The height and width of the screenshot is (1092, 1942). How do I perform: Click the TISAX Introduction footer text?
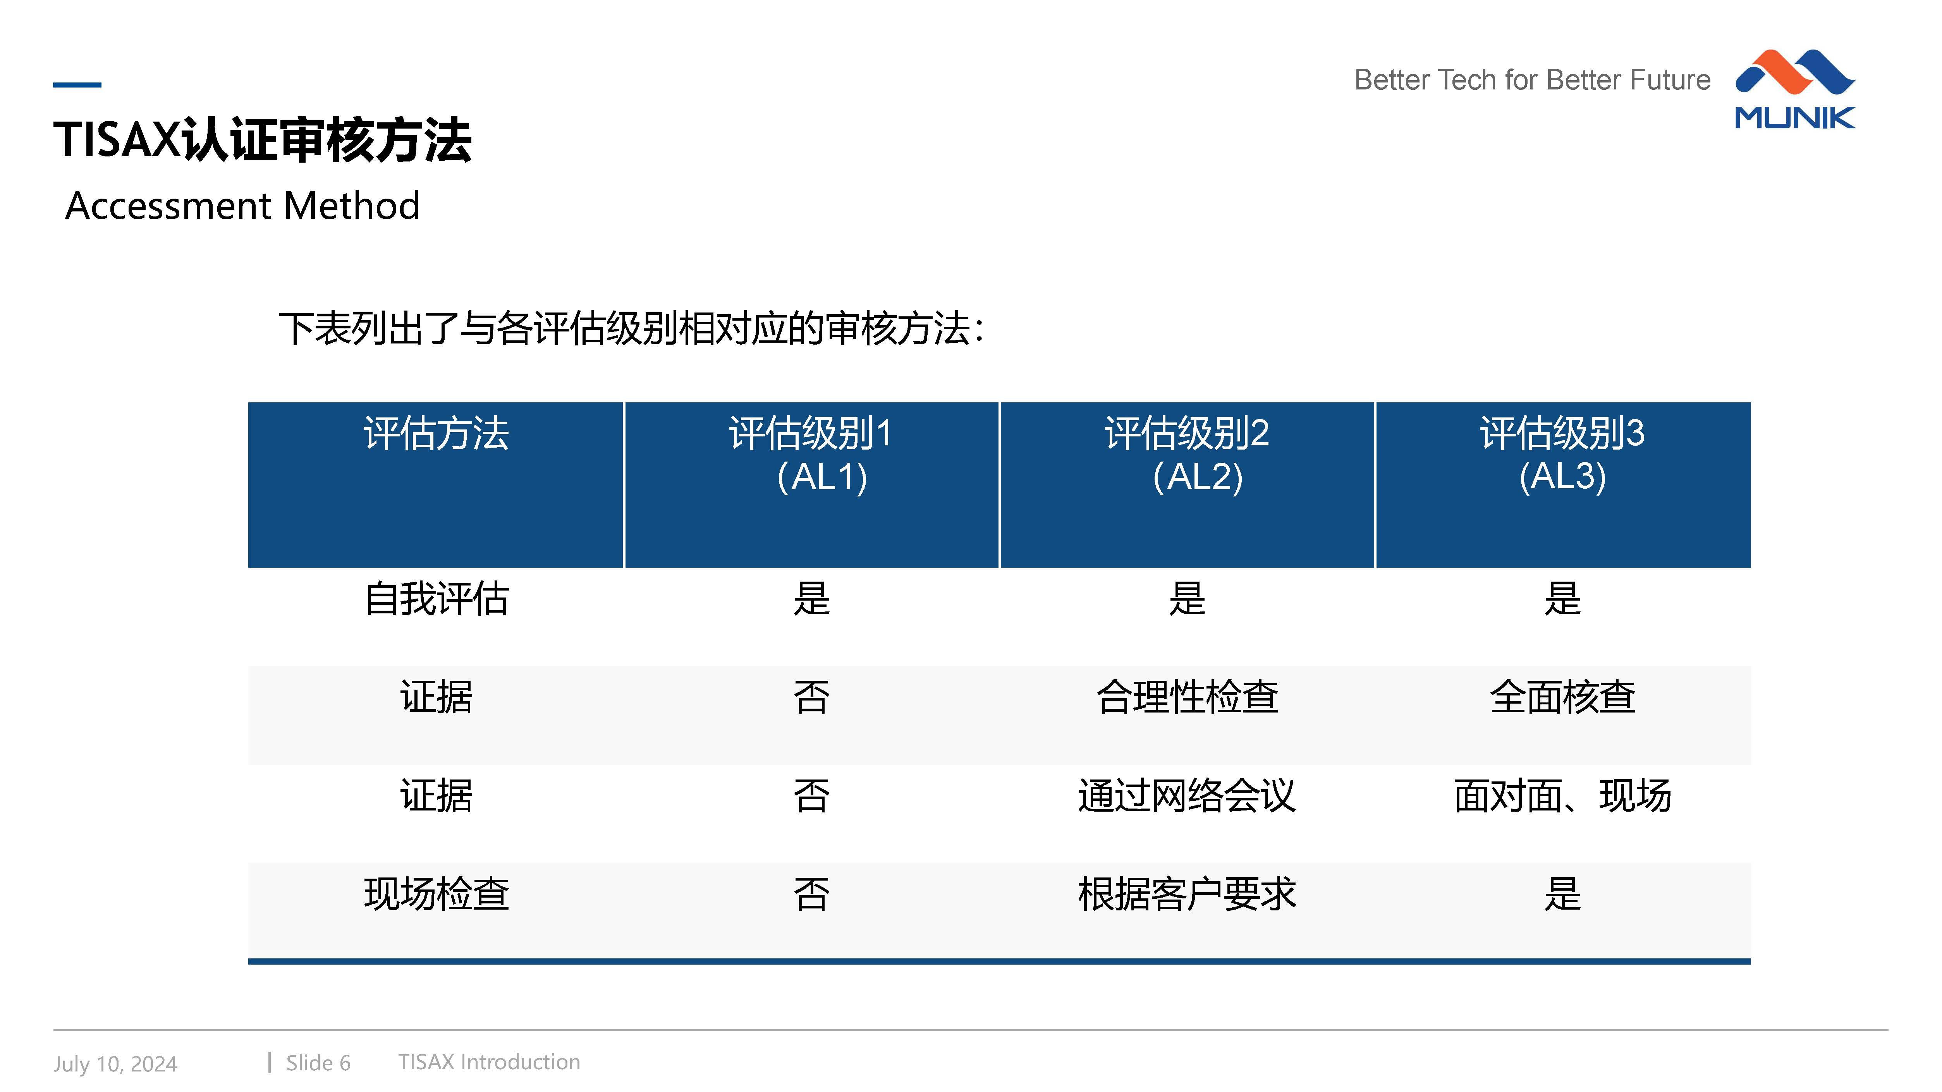[488, 1062]
